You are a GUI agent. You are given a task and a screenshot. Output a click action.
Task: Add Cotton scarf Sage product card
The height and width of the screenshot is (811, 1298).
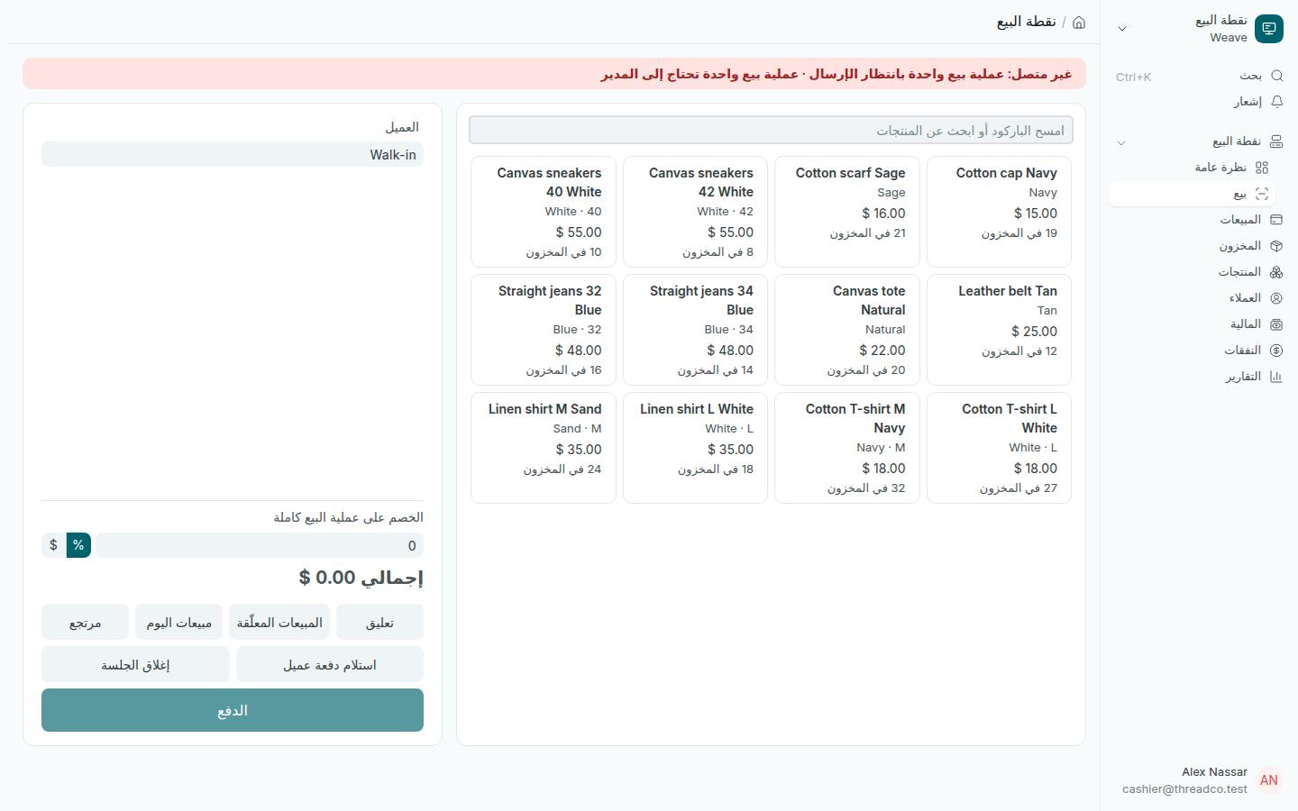click(x=847, y=212)
